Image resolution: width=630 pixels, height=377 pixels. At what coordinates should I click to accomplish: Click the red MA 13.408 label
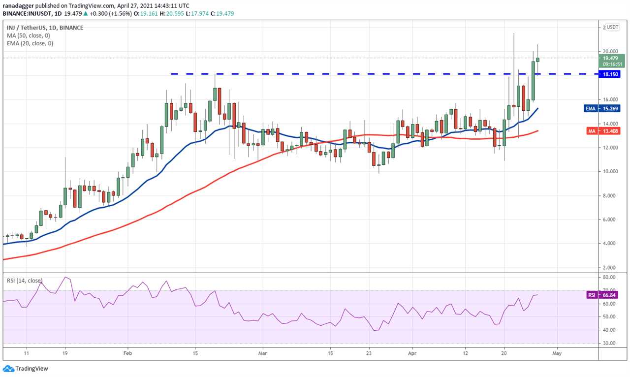tap(603, 131)
